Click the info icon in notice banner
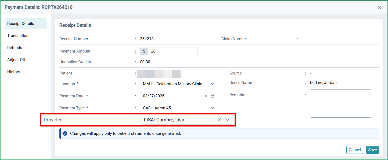 coord(65,133)
